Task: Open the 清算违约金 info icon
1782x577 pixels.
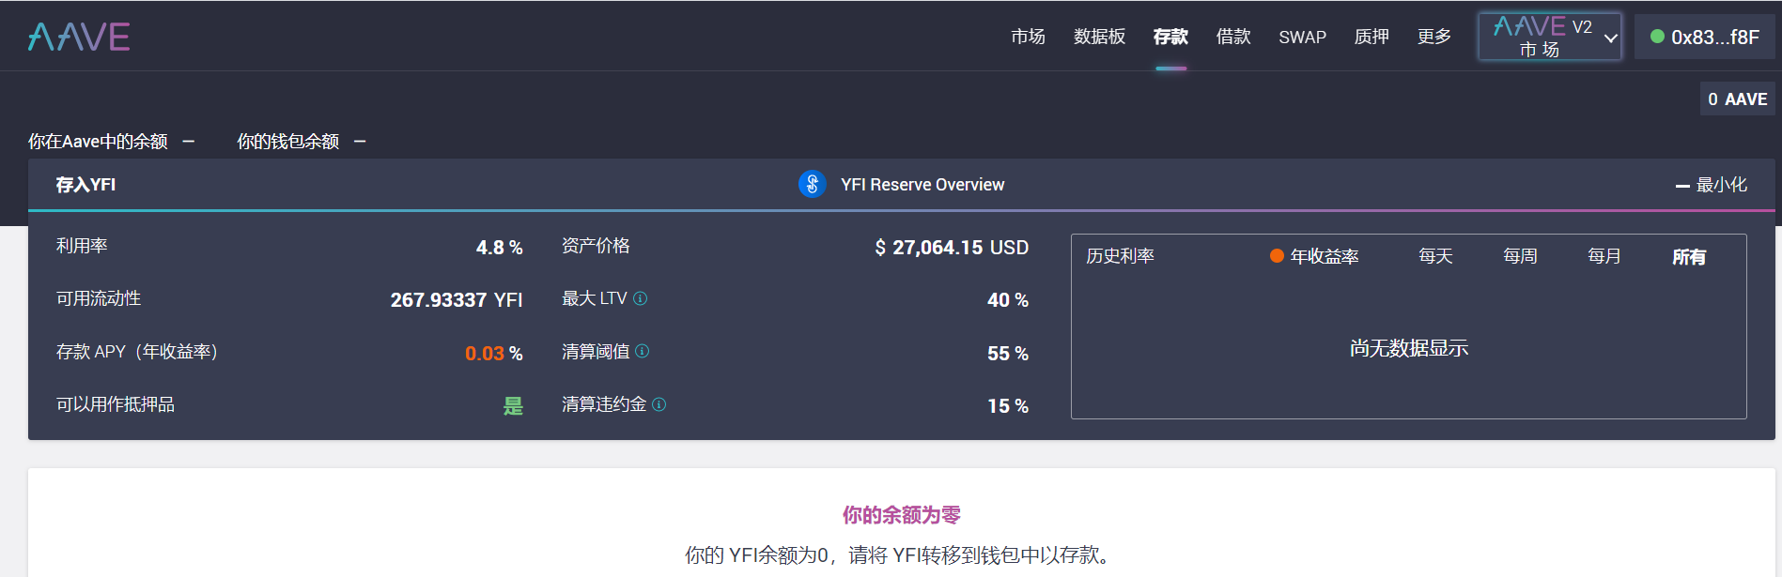Action: [x=659, y=404]
